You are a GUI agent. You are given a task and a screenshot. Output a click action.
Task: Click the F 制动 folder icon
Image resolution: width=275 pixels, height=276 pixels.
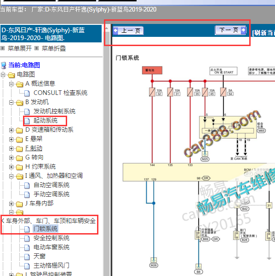click(19, 149)
